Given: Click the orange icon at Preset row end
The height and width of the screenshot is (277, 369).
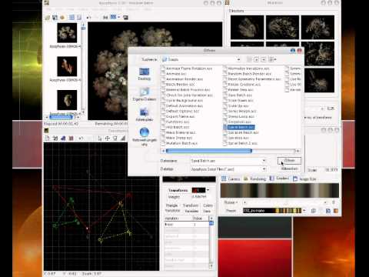Looking at the screenshot, I should click(x=336, y=211).
